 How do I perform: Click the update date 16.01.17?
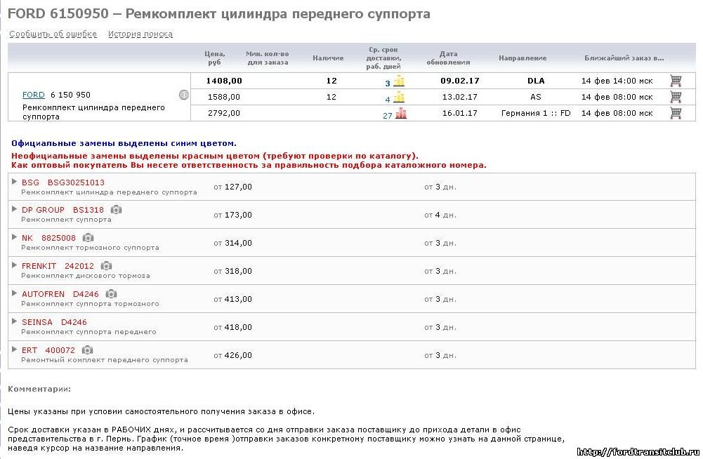click(x=460, y=113)
